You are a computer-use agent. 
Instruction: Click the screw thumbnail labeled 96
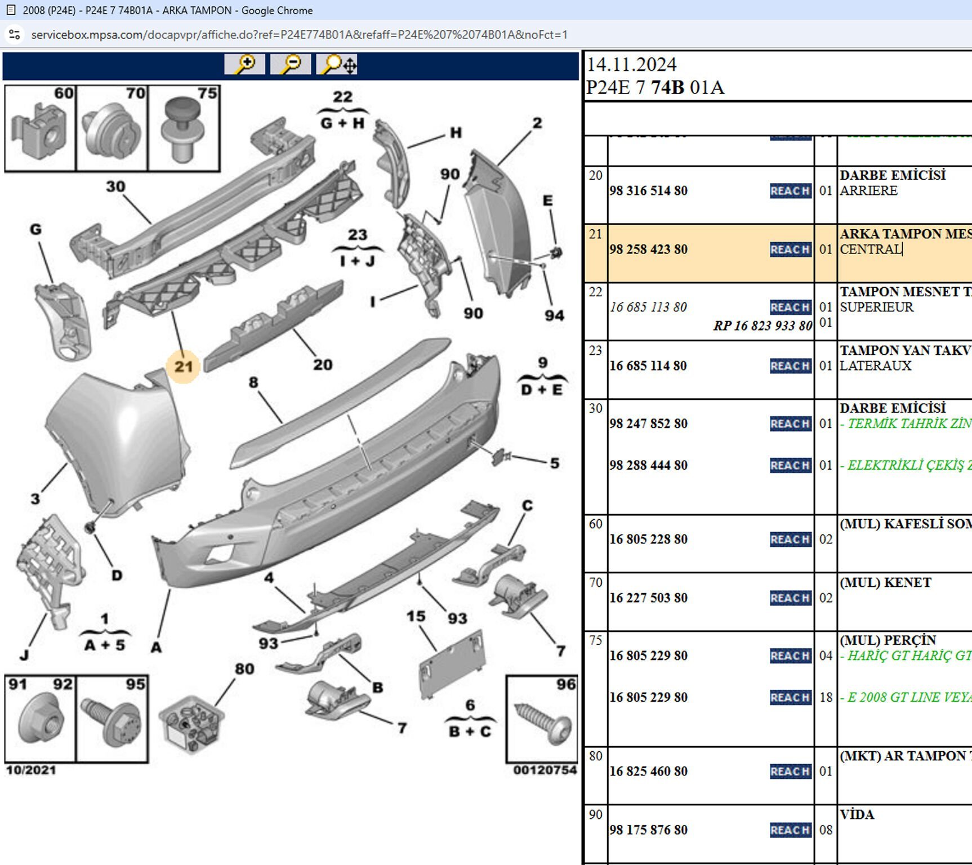pyautogui.click(x=542, y=719)
